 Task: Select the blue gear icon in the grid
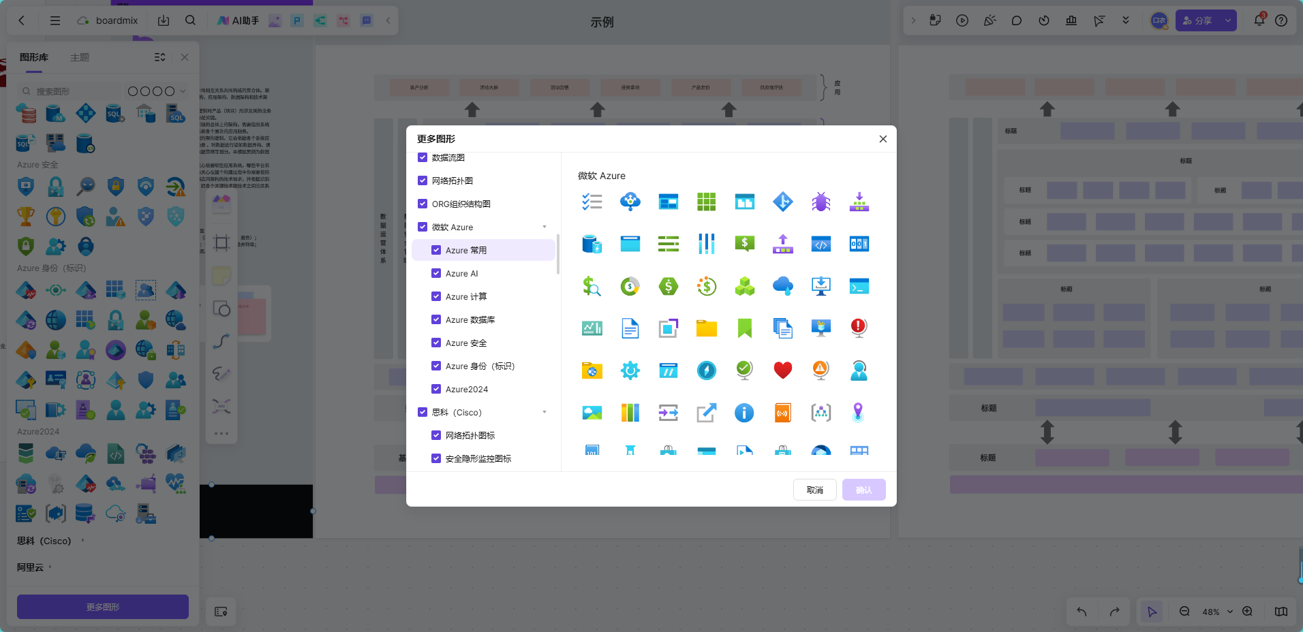tap(630, 370)
